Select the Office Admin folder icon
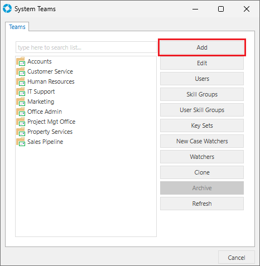This screenshot has height=266, width=260. 21,112
